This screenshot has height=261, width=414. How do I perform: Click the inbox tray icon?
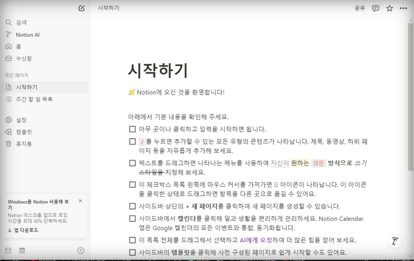pyautogui.click(x=9, y=58)
